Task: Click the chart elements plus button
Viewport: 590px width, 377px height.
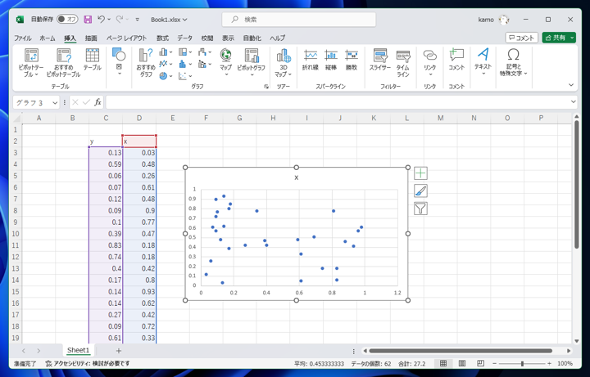Action: [x=420, y=173]
